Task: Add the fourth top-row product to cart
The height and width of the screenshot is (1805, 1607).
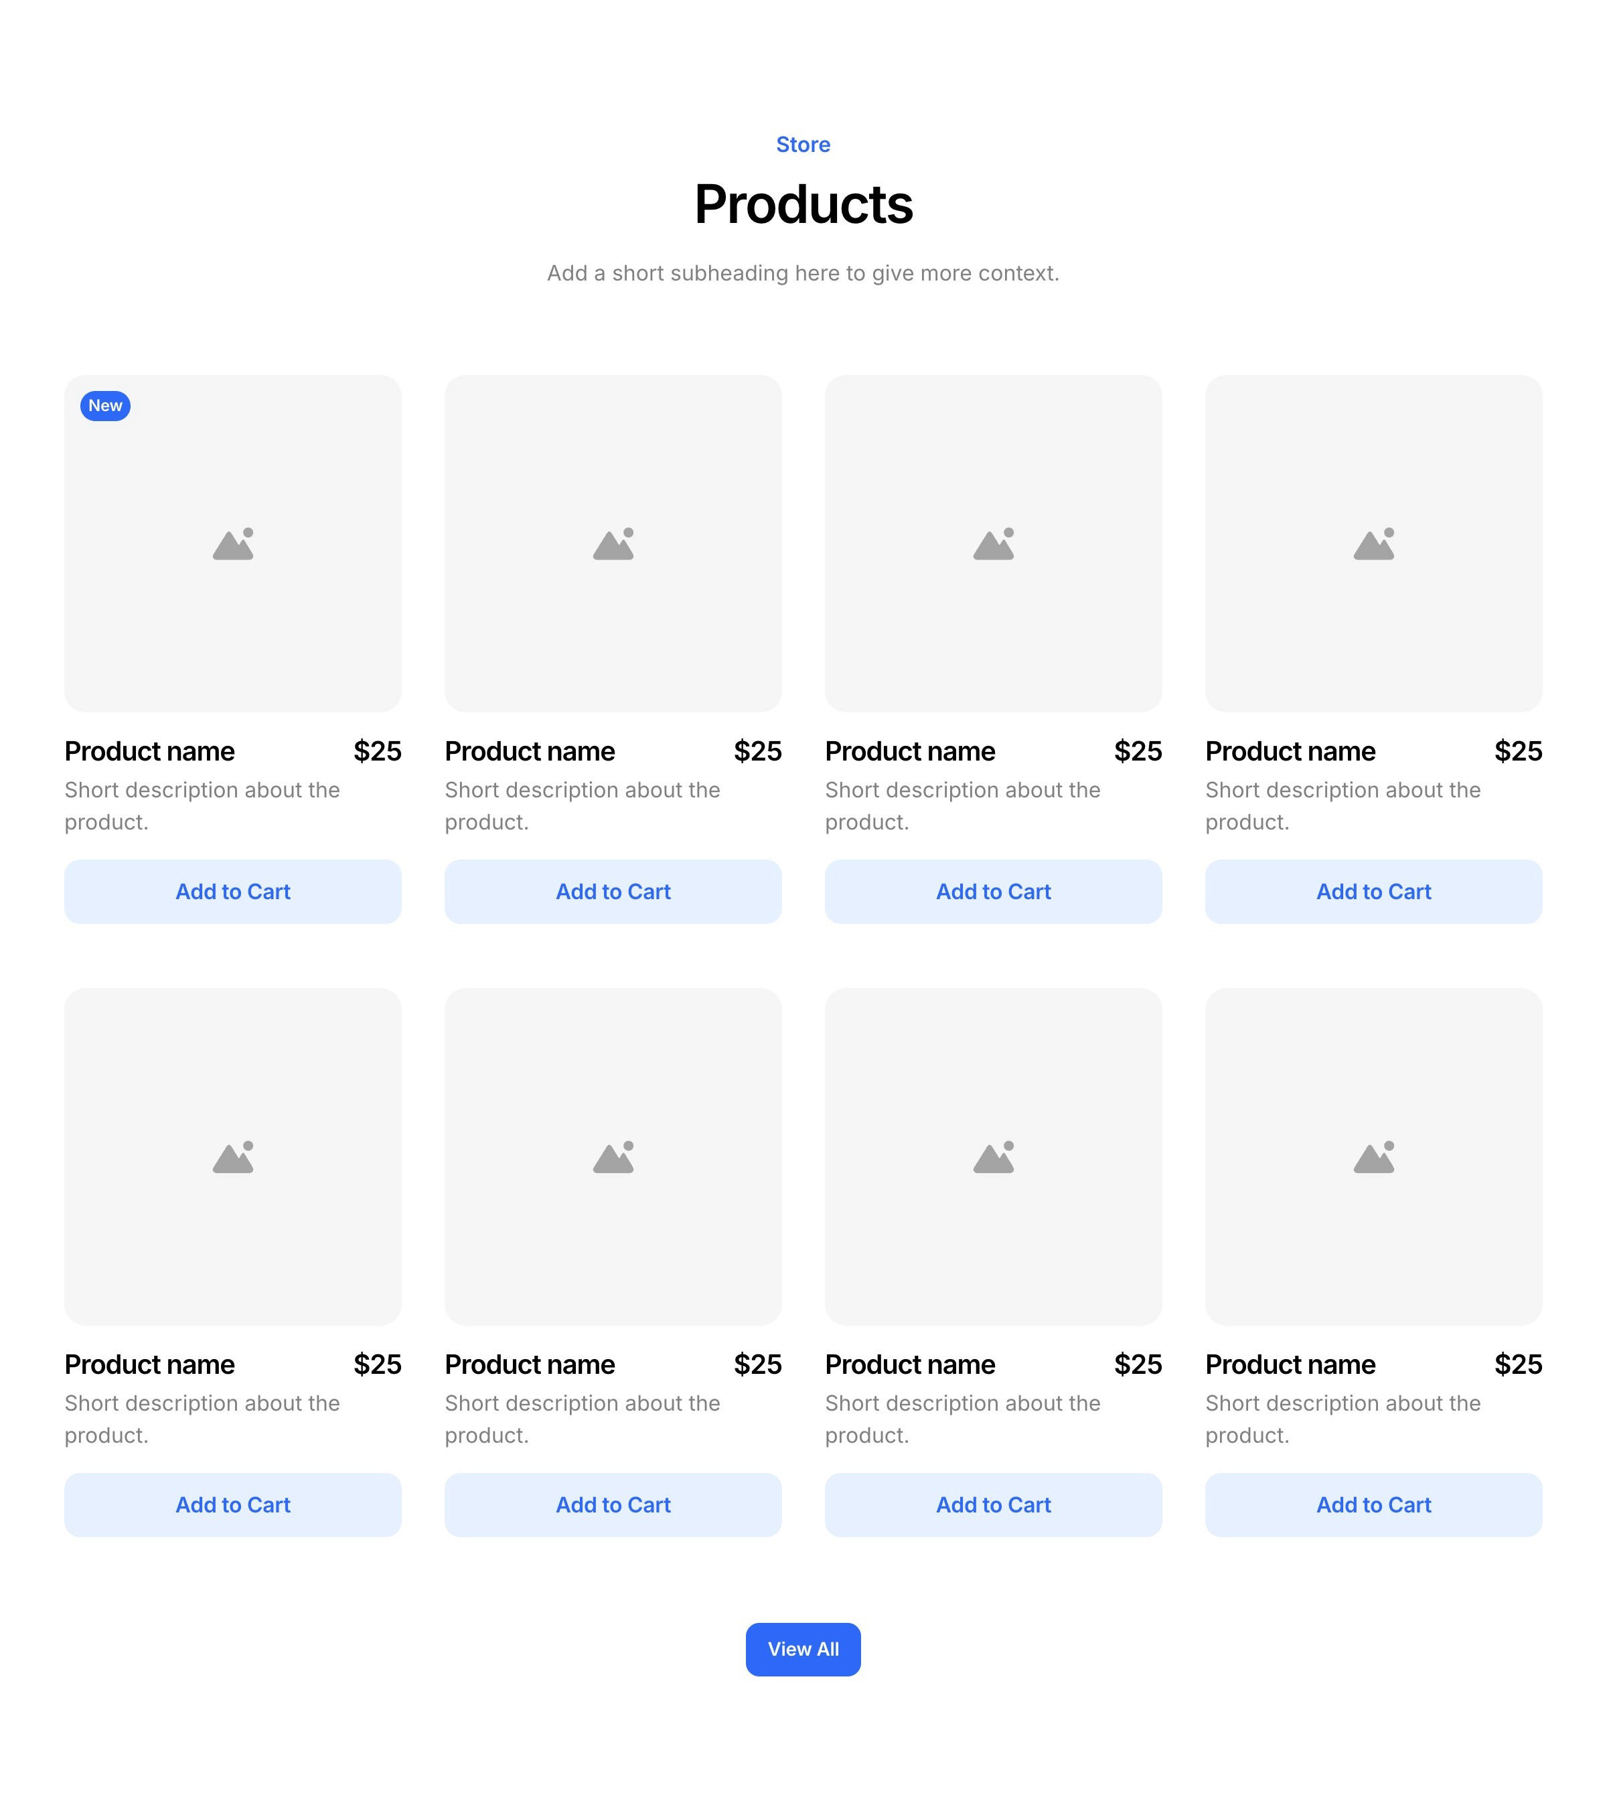Action: (1374, 892)
